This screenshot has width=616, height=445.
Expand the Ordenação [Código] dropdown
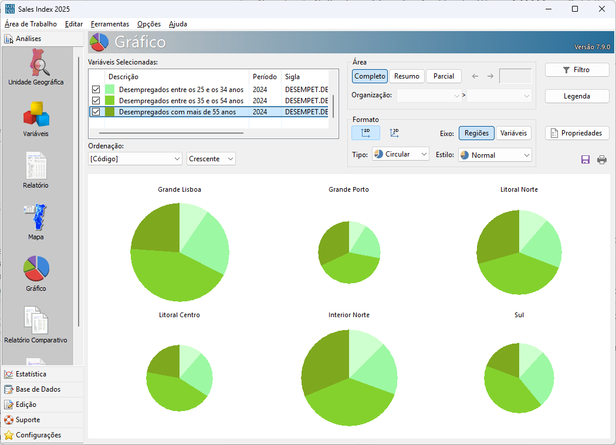point(135,159)
